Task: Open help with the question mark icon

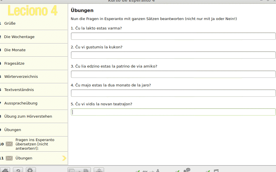Action: click(18, 170)
